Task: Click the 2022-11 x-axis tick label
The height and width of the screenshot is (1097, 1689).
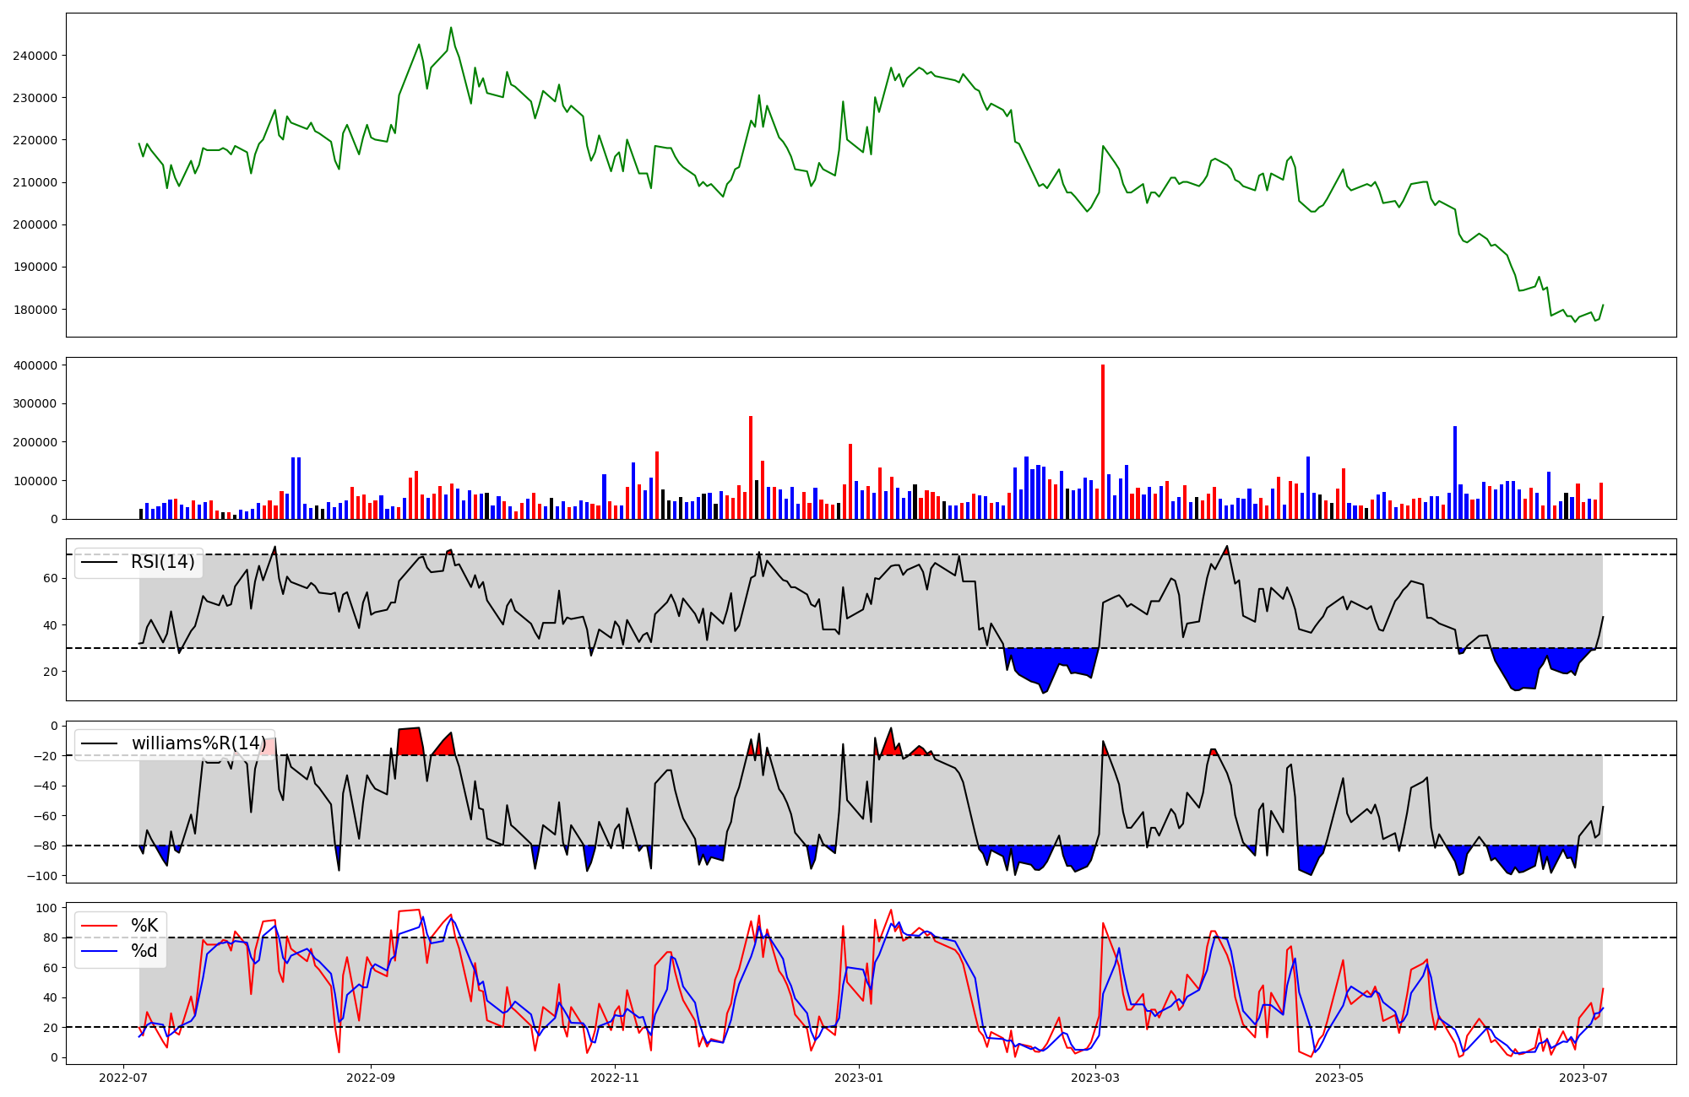Action: coord(615,1078)
